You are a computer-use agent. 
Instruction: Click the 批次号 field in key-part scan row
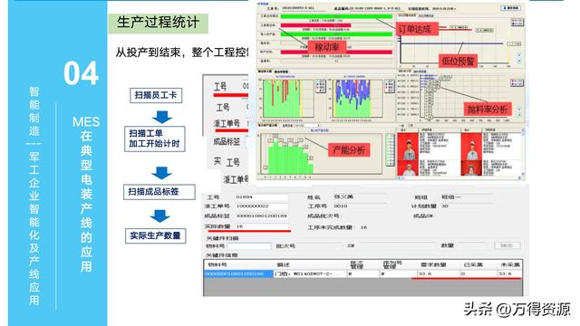coord(319,246)
